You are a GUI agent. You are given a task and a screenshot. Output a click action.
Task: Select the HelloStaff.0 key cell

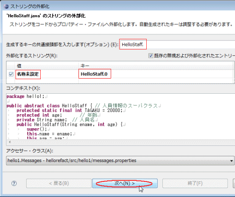[94, 74]
